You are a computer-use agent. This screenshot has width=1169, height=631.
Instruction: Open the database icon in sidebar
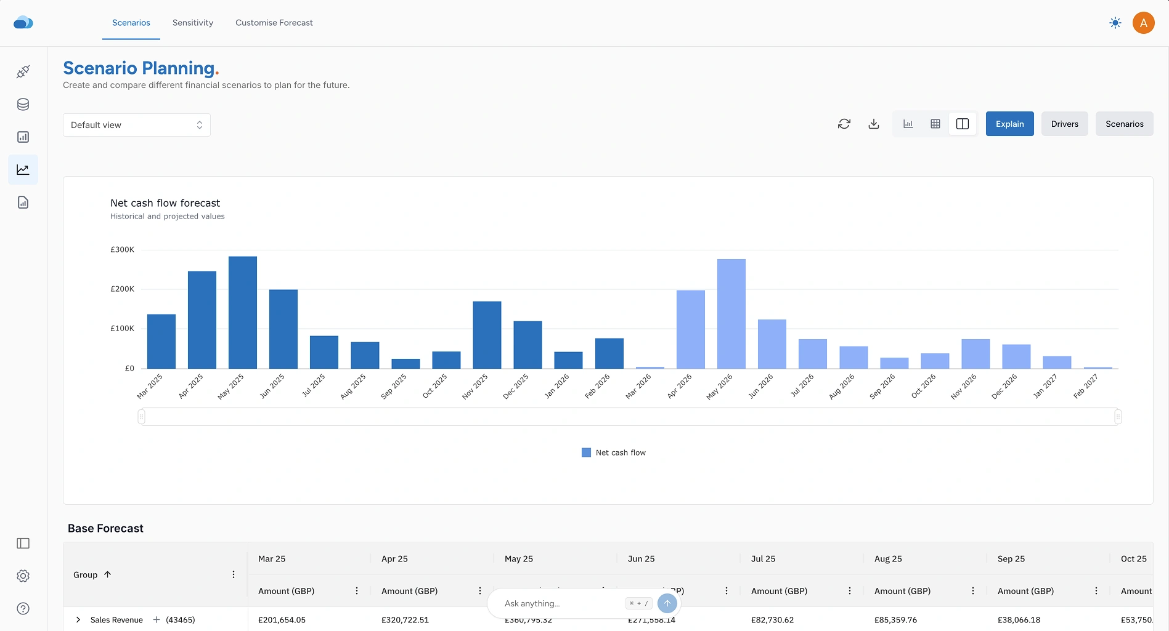click(x=23, y=105)
